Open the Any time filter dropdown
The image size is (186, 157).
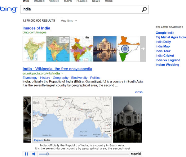coord(69,21)
